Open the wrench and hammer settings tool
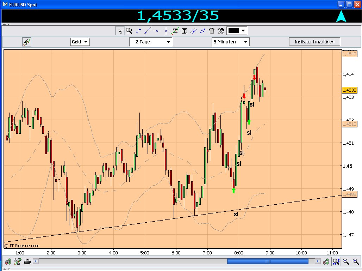 click(221, 31)
